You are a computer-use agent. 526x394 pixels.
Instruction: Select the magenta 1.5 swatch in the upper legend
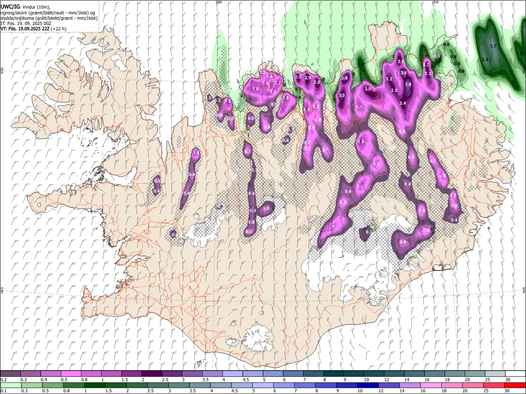click(x=131, y=374)
